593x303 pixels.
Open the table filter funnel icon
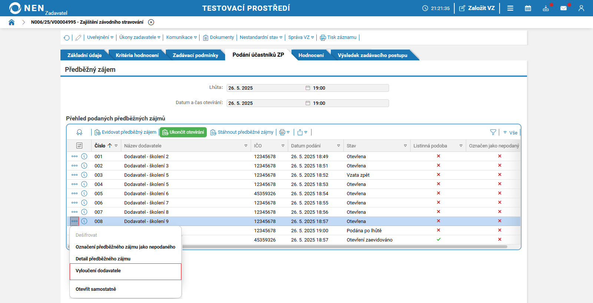493,132
